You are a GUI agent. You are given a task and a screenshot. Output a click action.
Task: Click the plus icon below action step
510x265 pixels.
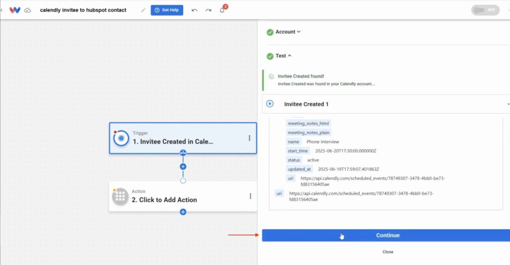(x=183, y=212)
